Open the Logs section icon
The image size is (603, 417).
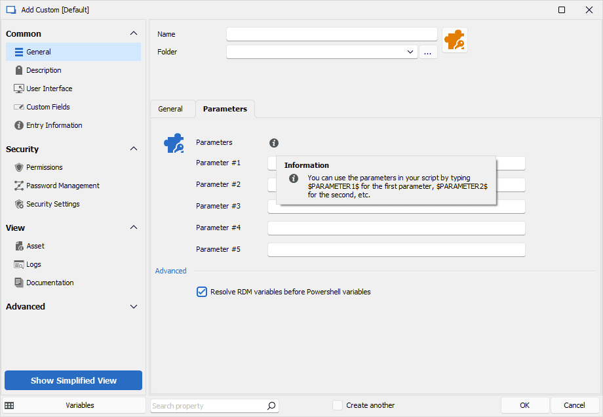tap(19, 264)
